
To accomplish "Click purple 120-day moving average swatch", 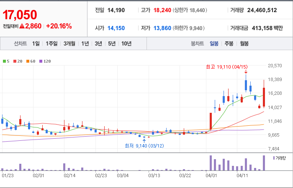I will (41, 61).
